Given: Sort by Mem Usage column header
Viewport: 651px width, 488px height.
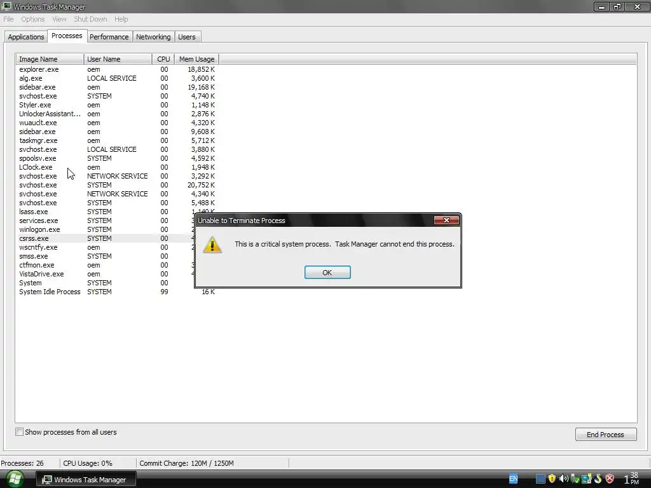Looking at the screenshot, I should point(197,59).
